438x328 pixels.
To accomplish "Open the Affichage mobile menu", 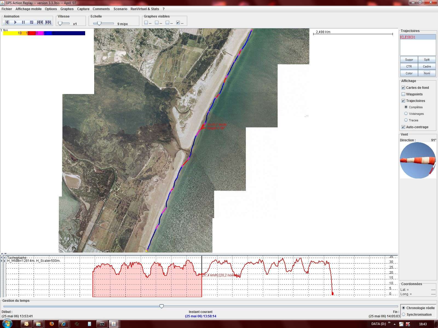I will click(x=28, y=9).
